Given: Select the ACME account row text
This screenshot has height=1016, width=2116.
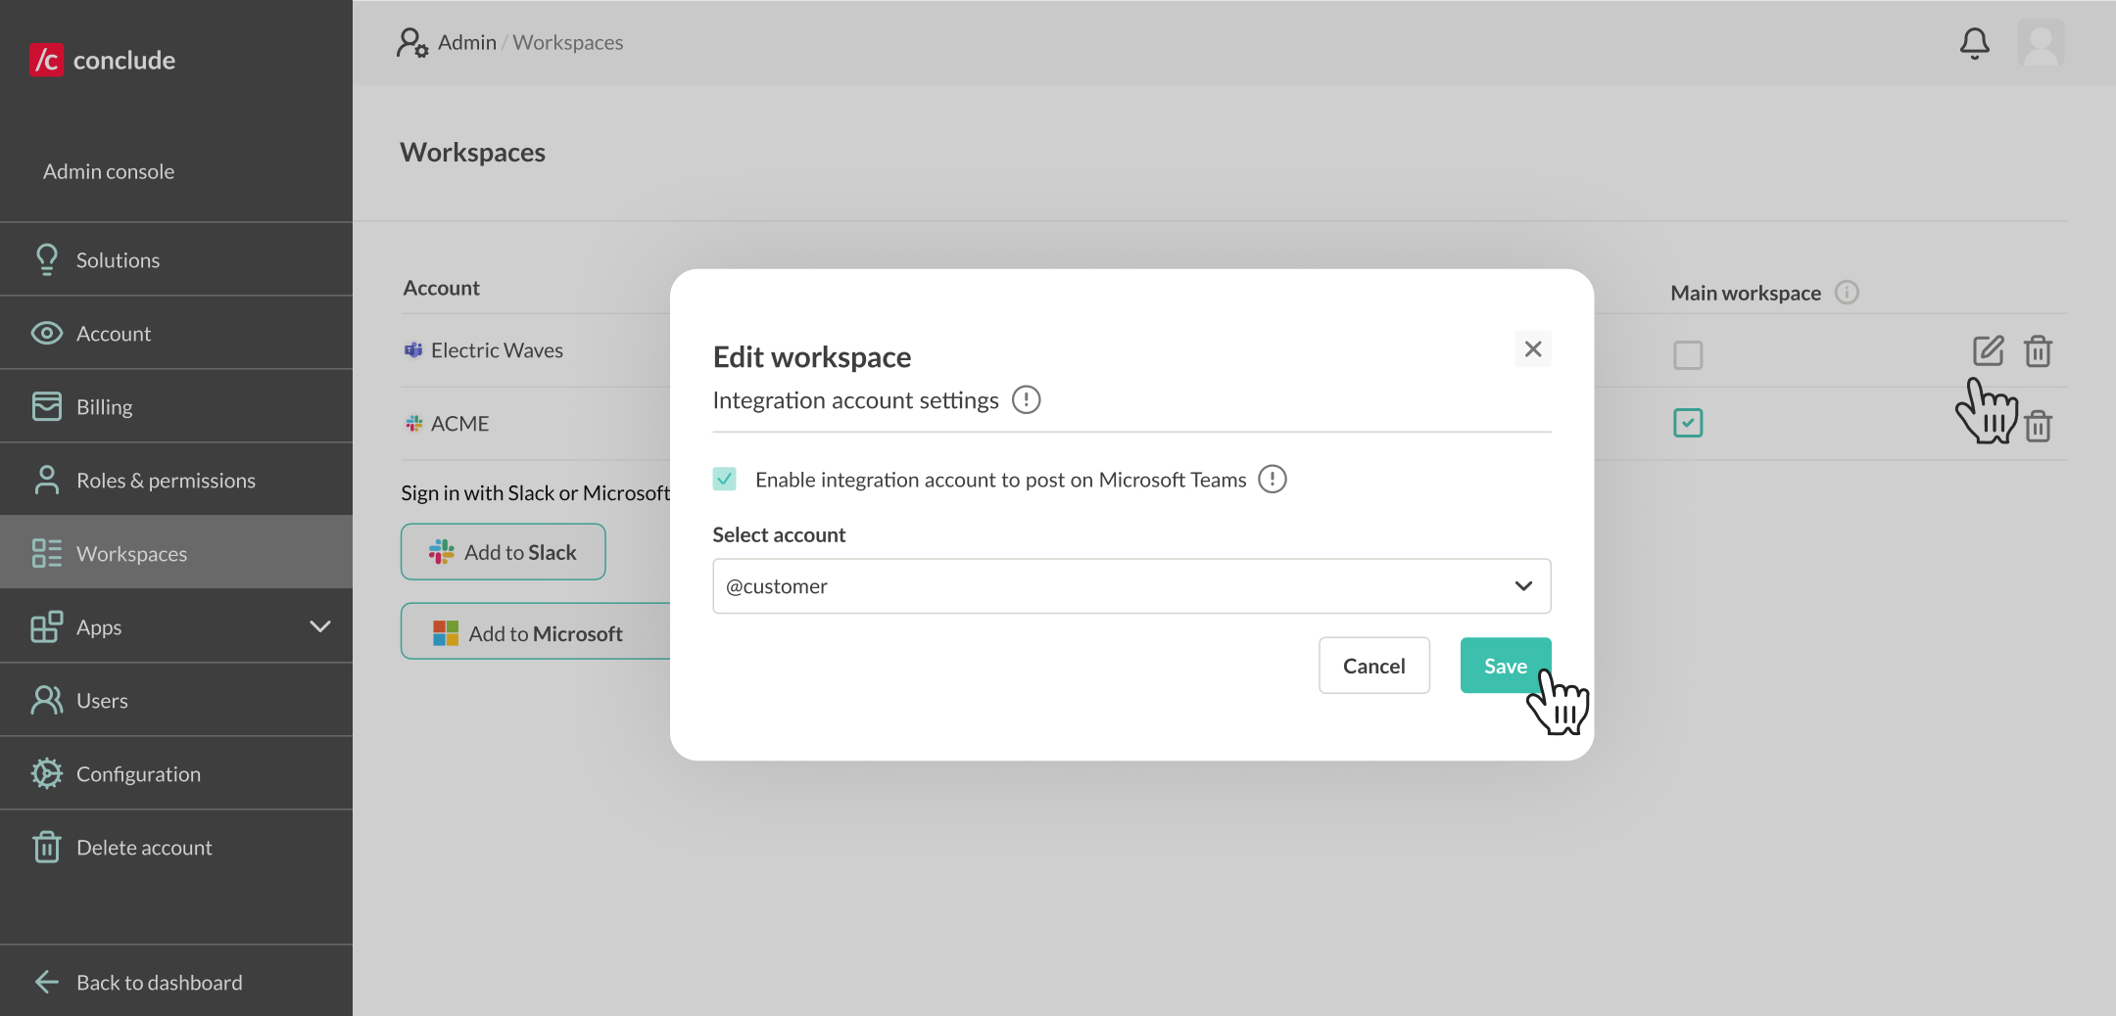Looking at the screenshot, I should point(459,423).
